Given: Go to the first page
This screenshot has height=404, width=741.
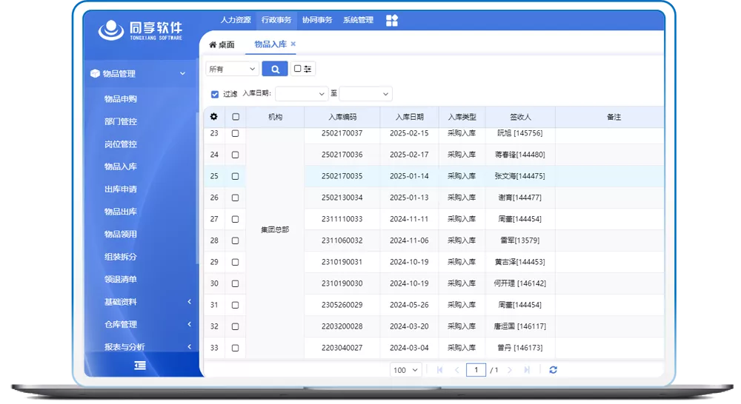Looking at the screenshot, I should pyautogui.click(x=439, y=370).
